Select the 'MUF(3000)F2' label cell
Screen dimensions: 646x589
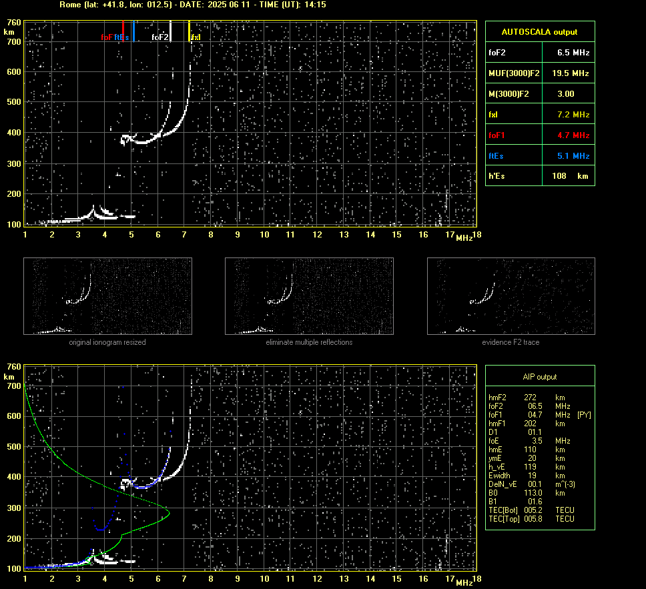[x=514, y=73]
